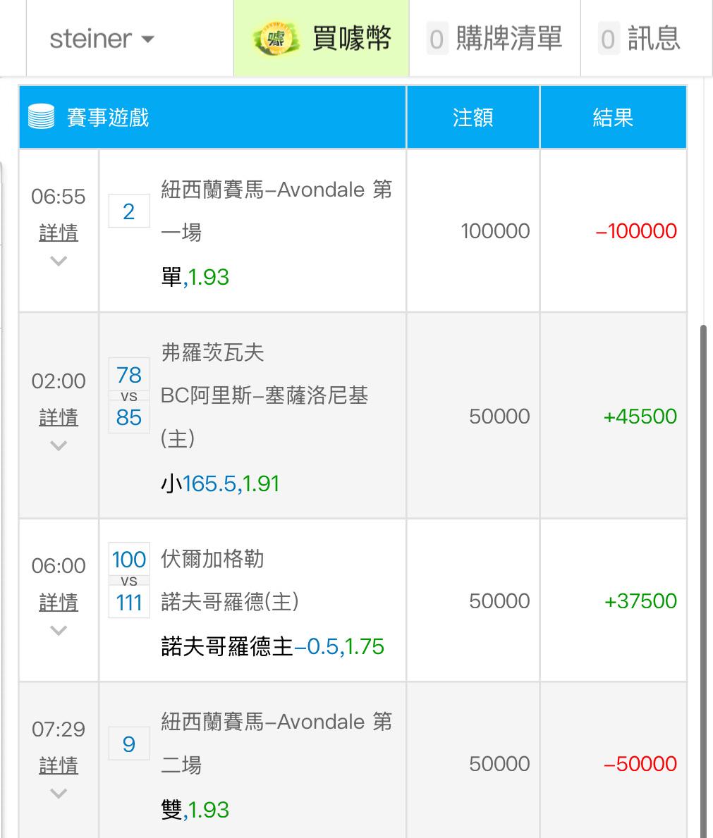Click the vertical scrollbar on the right
This screenshot has height=838, width=713.
tap(704, 564)
